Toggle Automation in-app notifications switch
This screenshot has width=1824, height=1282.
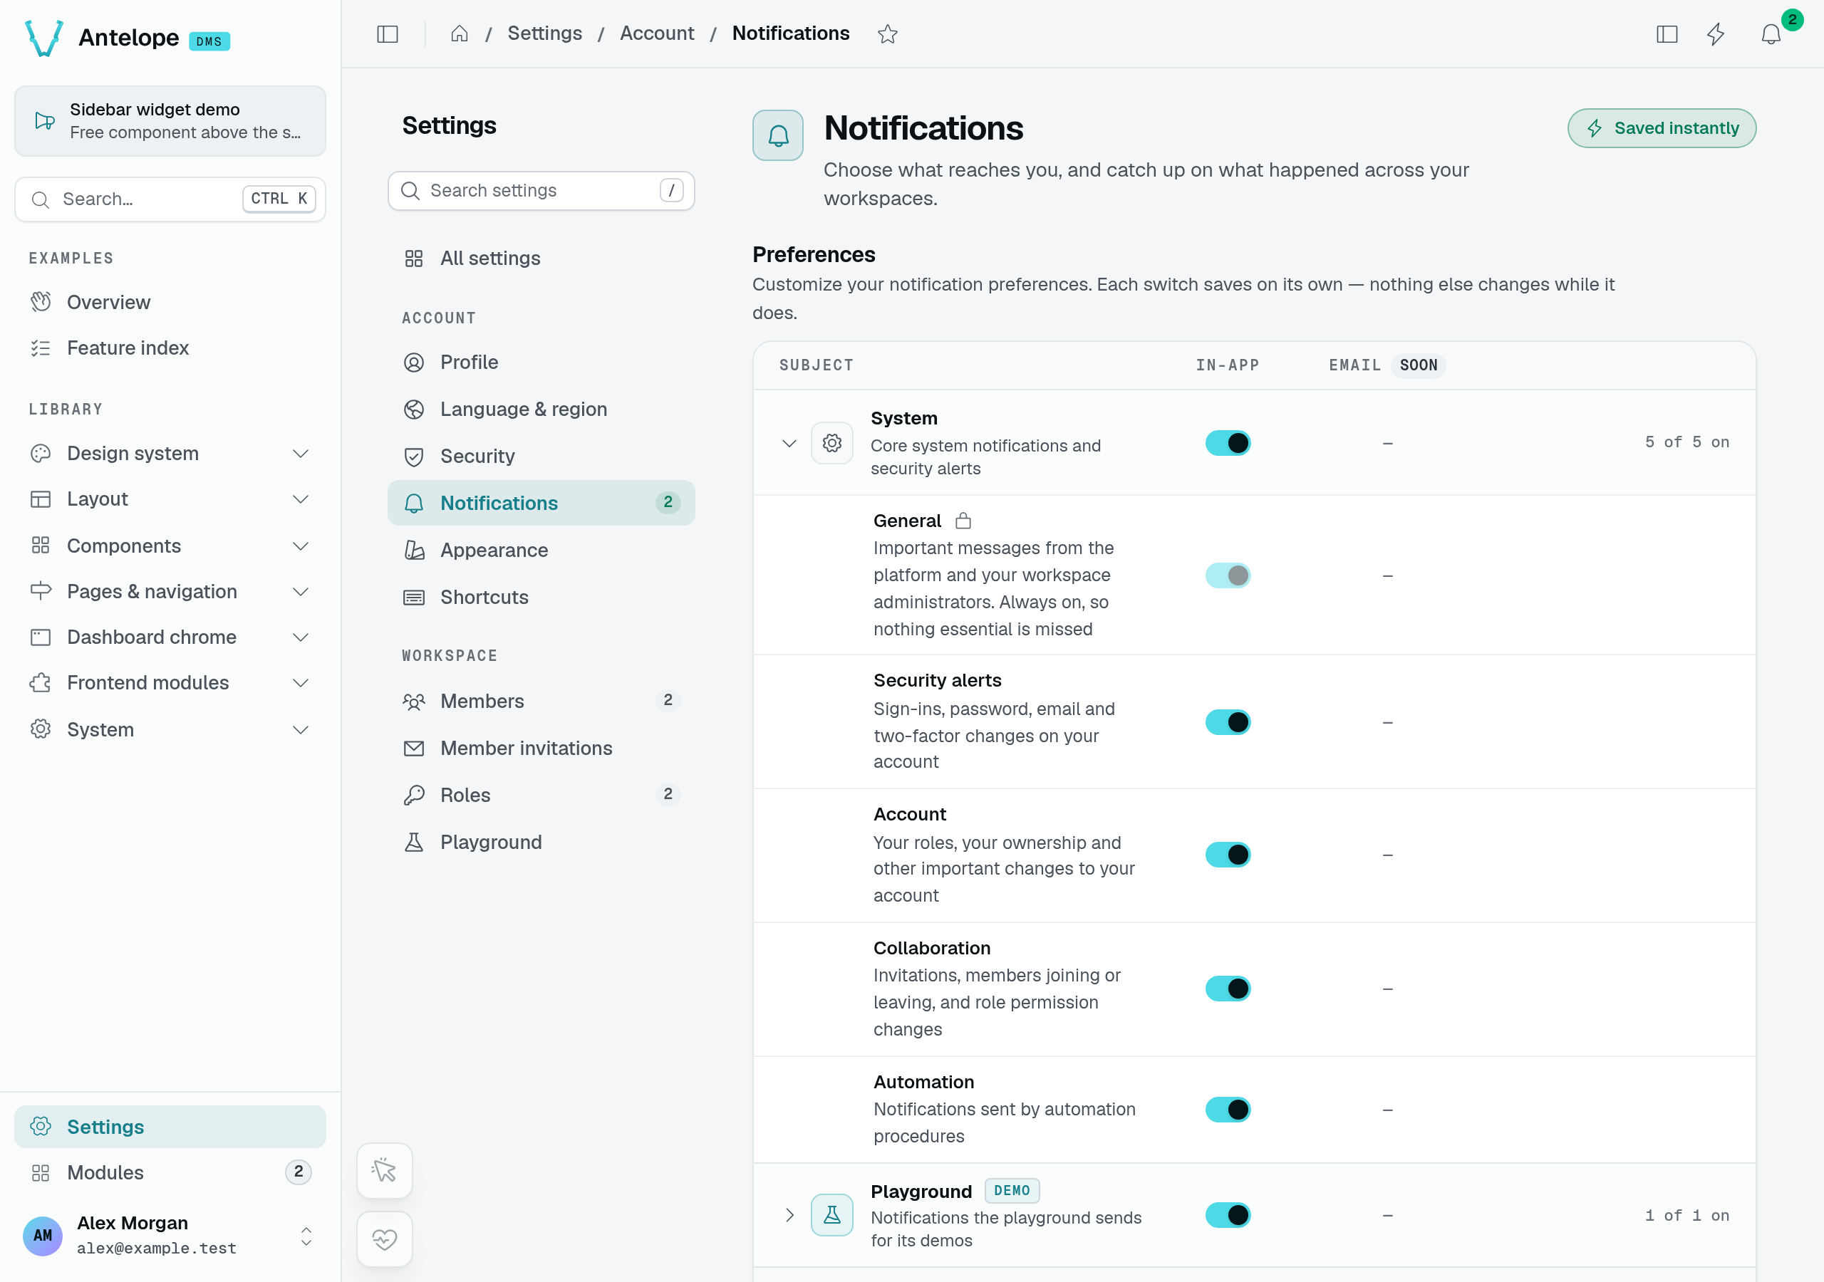click(1228, 1110)
